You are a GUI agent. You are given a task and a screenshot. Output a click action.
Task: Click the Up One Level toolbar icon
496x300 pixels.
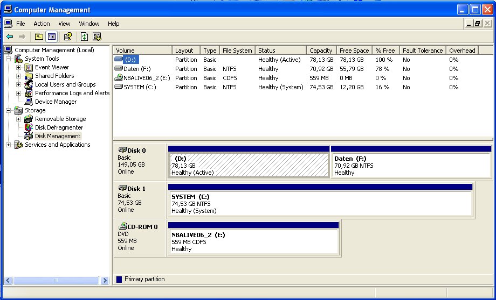(x=39, y=37)
